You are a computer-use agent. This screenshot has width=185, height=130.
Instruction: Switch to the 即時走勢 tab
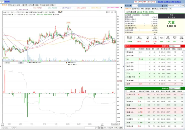click(x=11, y=5)
